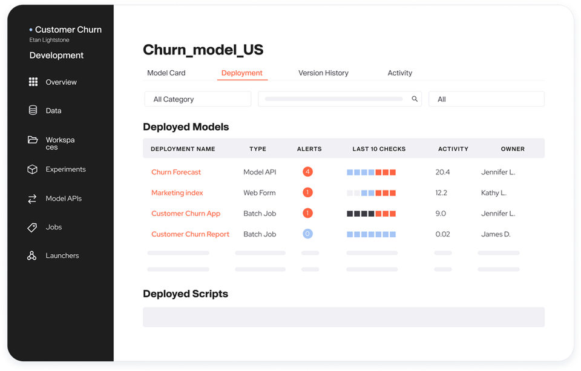
Task: Open the Jobs tag icon
Action: (x=32, y=227)
